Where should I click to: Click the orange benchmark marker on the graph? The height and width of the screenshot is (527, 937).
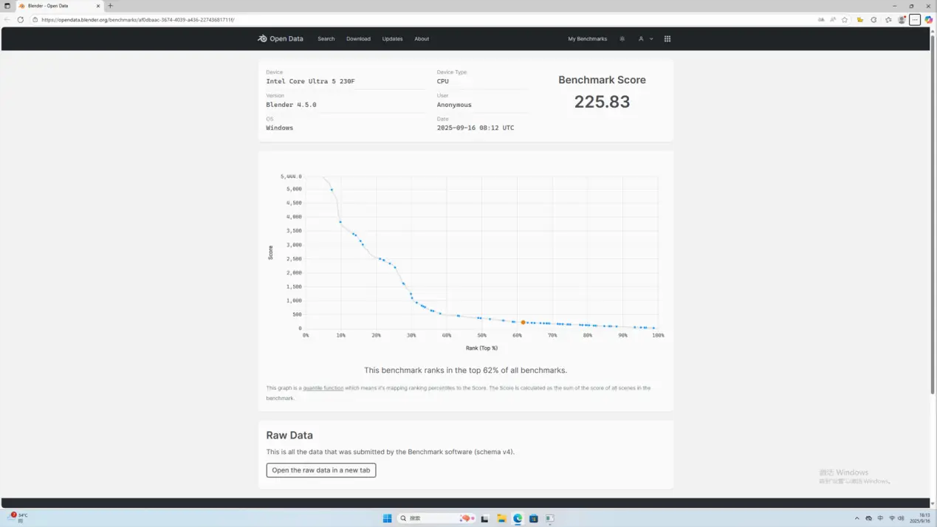click(x=523, y=323)
